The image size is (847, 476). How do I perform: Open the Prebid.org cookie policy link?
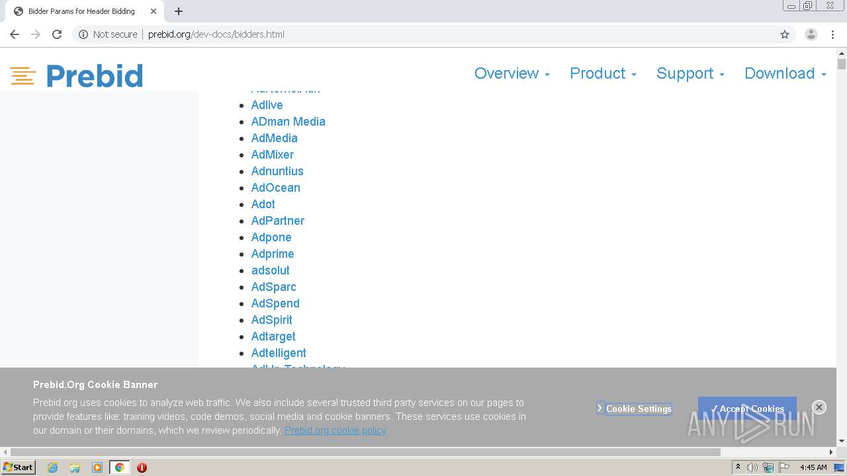[x=335, y=430]
